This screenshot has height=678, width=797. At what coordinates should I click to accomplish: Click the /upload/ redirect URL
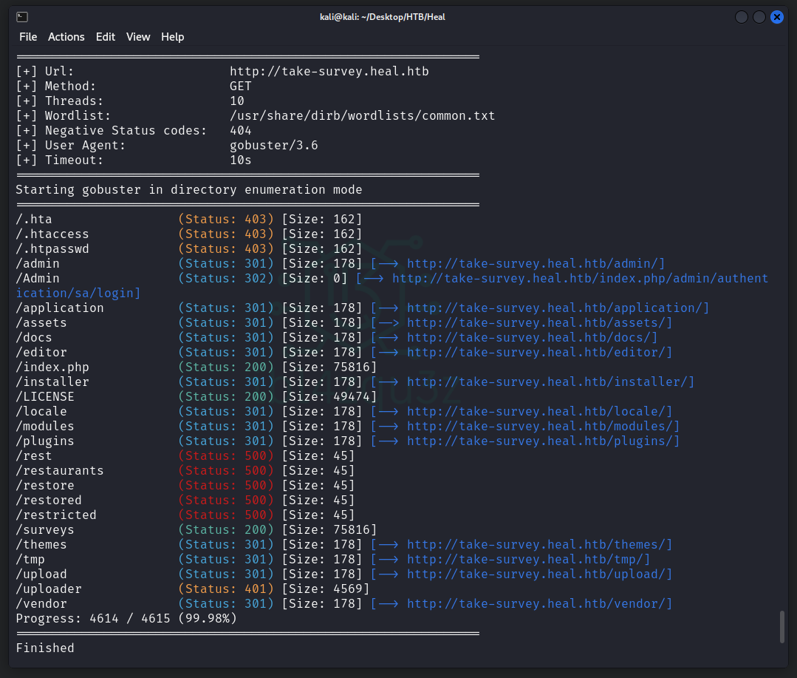coord(539,574)
